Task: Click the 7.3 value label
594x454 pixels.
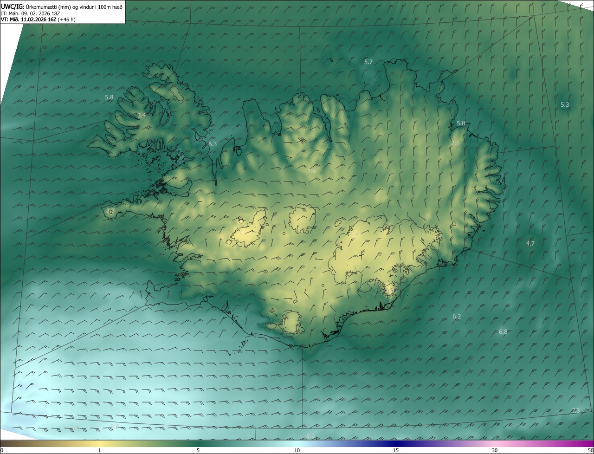Action: (x=576, y=410)
